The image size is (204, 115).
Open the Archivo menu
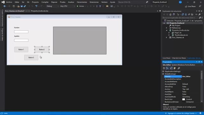(x=9, y=2)
